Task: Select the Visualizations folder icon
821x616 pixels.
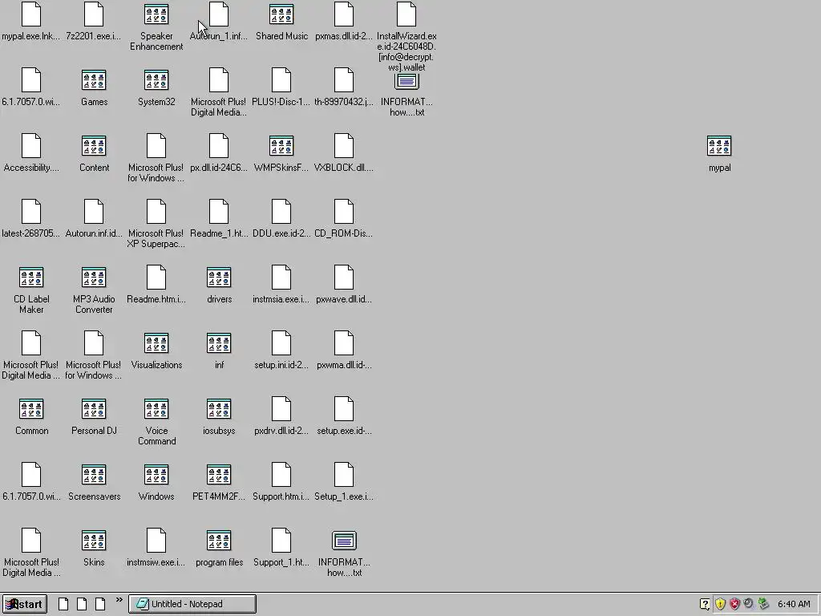Action: tap(156, 343)
